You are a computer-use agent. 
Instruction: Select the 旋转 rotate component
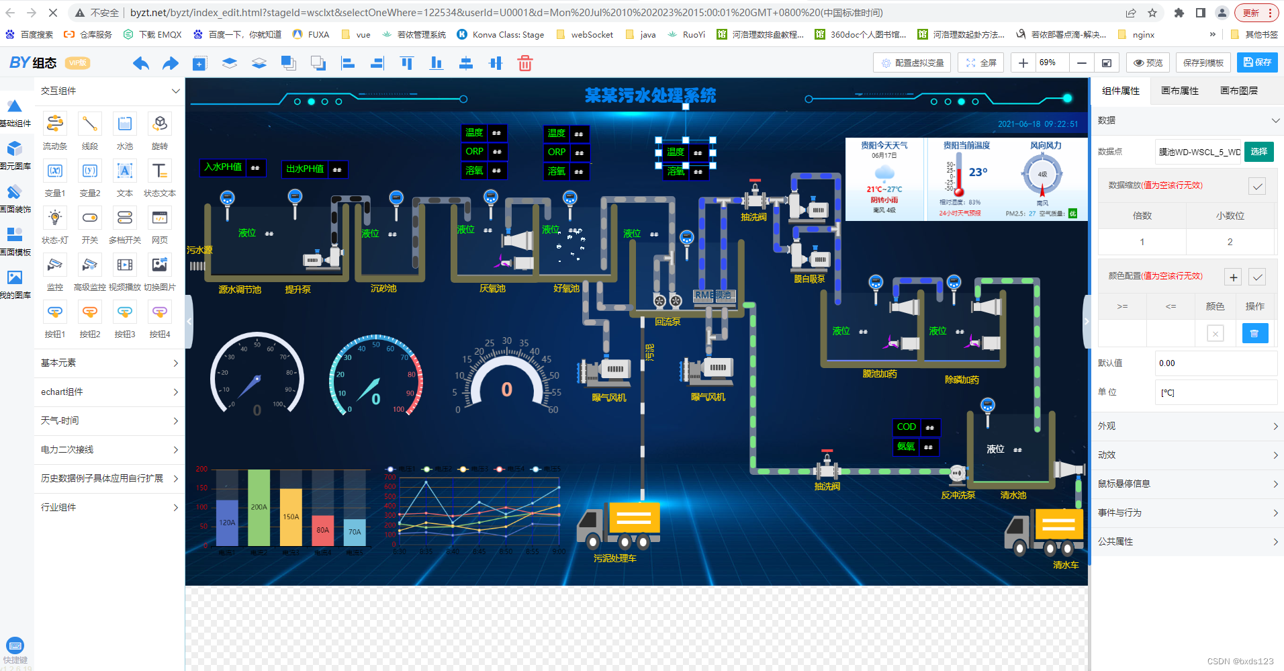[160, 131]
